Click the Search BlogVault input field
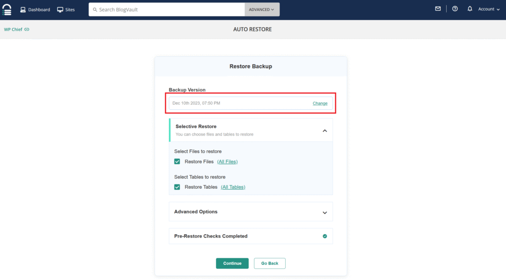The image size is (506, 279). pos(167,10)
